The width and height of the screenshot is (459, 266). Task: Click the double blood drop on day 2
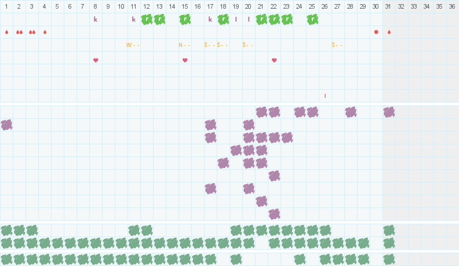(x=19, y=32)
